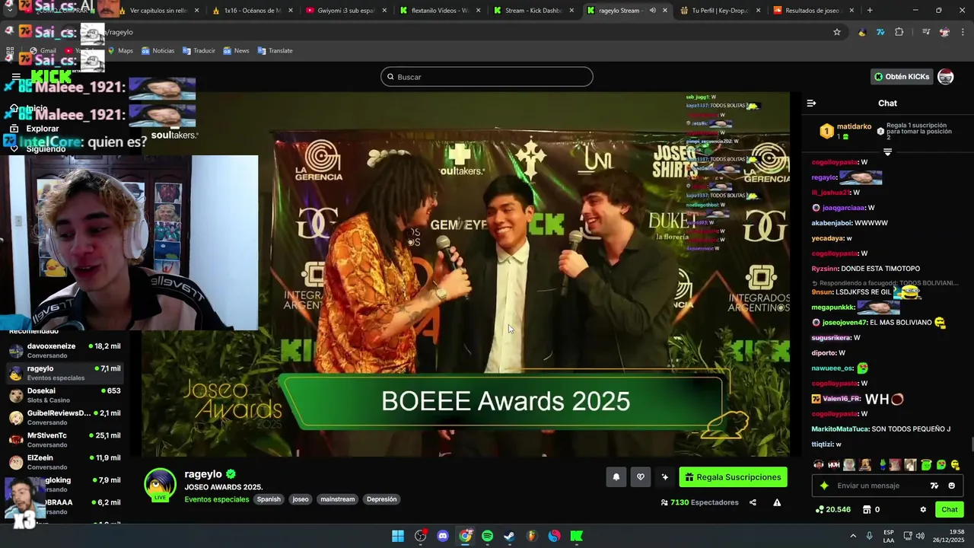Open ElZeein channel in the sidebar
This screenshot has width=974, height=548.
click(x=65, y=462)
